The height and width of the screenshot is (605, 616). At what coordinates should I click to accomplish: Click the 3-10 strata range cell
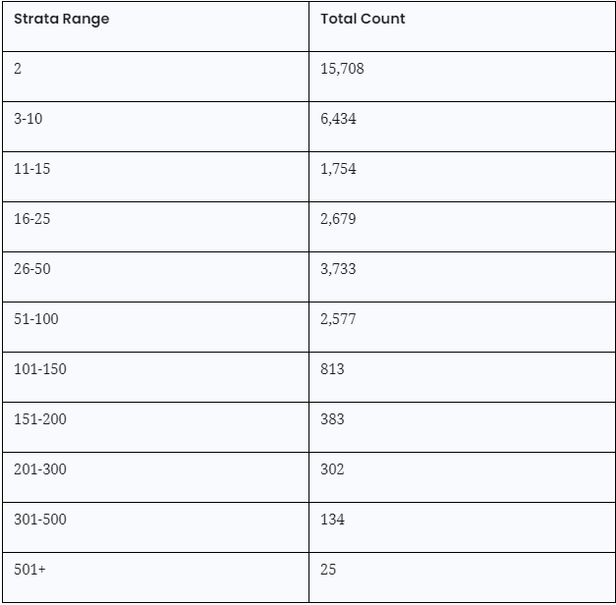[x=28, y=119]
